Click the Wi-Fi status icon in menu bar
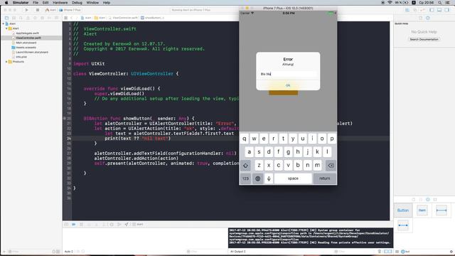 tap(390, 3)
